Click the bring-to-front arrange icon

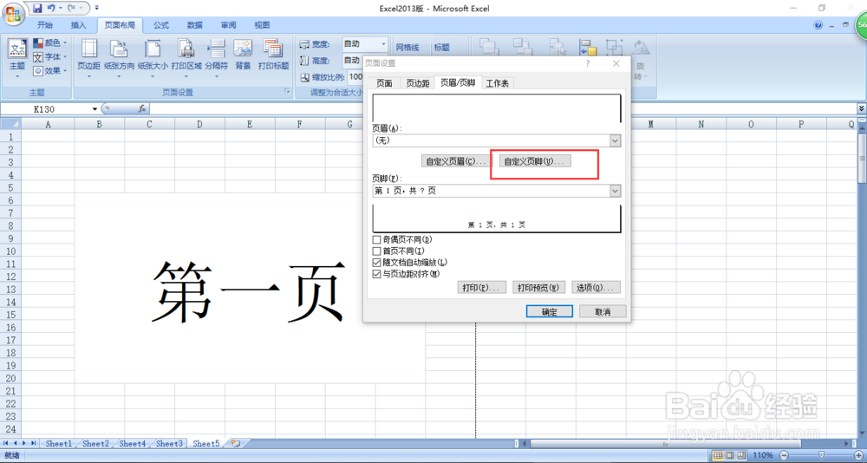coord(489,47)
